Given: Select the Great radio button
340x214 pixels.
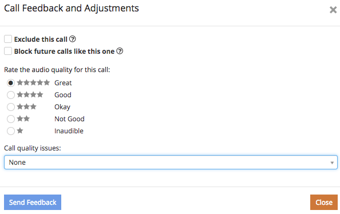Looking at the screenshot, I should [x=11, y=83].
